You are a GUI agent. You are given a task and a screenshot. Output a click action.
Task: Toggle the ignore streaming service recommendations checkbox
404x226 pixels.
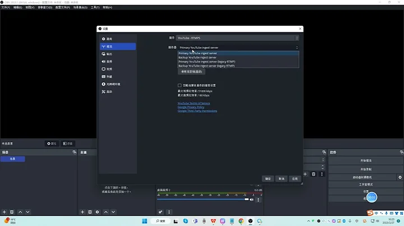pos(180,85)
